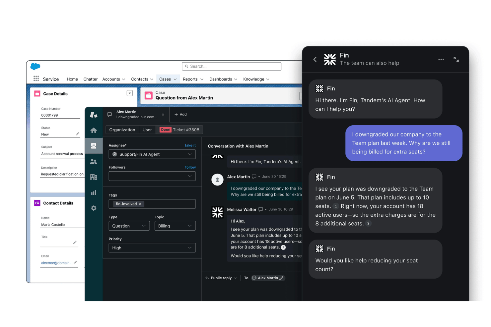
Task: Open Zendesk home icon in sidebar
Action: point(94,130)
